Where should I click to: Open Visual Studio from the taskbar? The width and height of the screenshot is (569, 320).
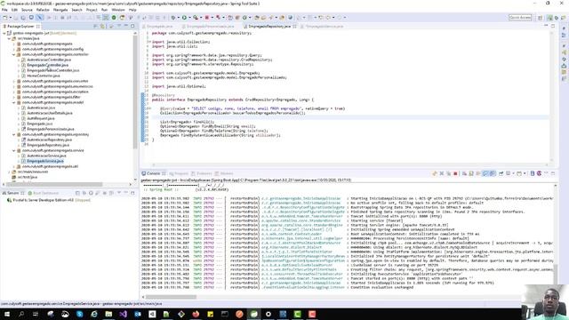click(123, 314)
